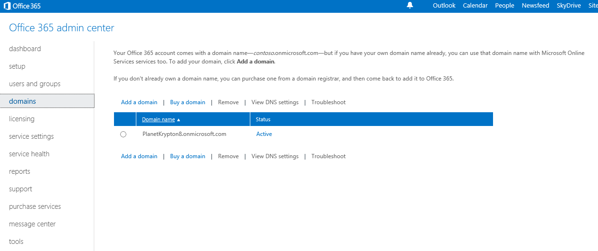
Task: Open the dashboard sidebar item
Action: [25, 49]
